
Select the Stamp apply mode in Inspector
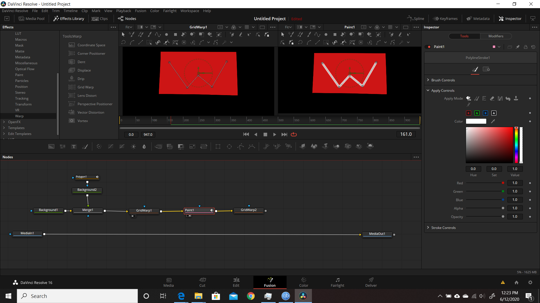[516, 98]
